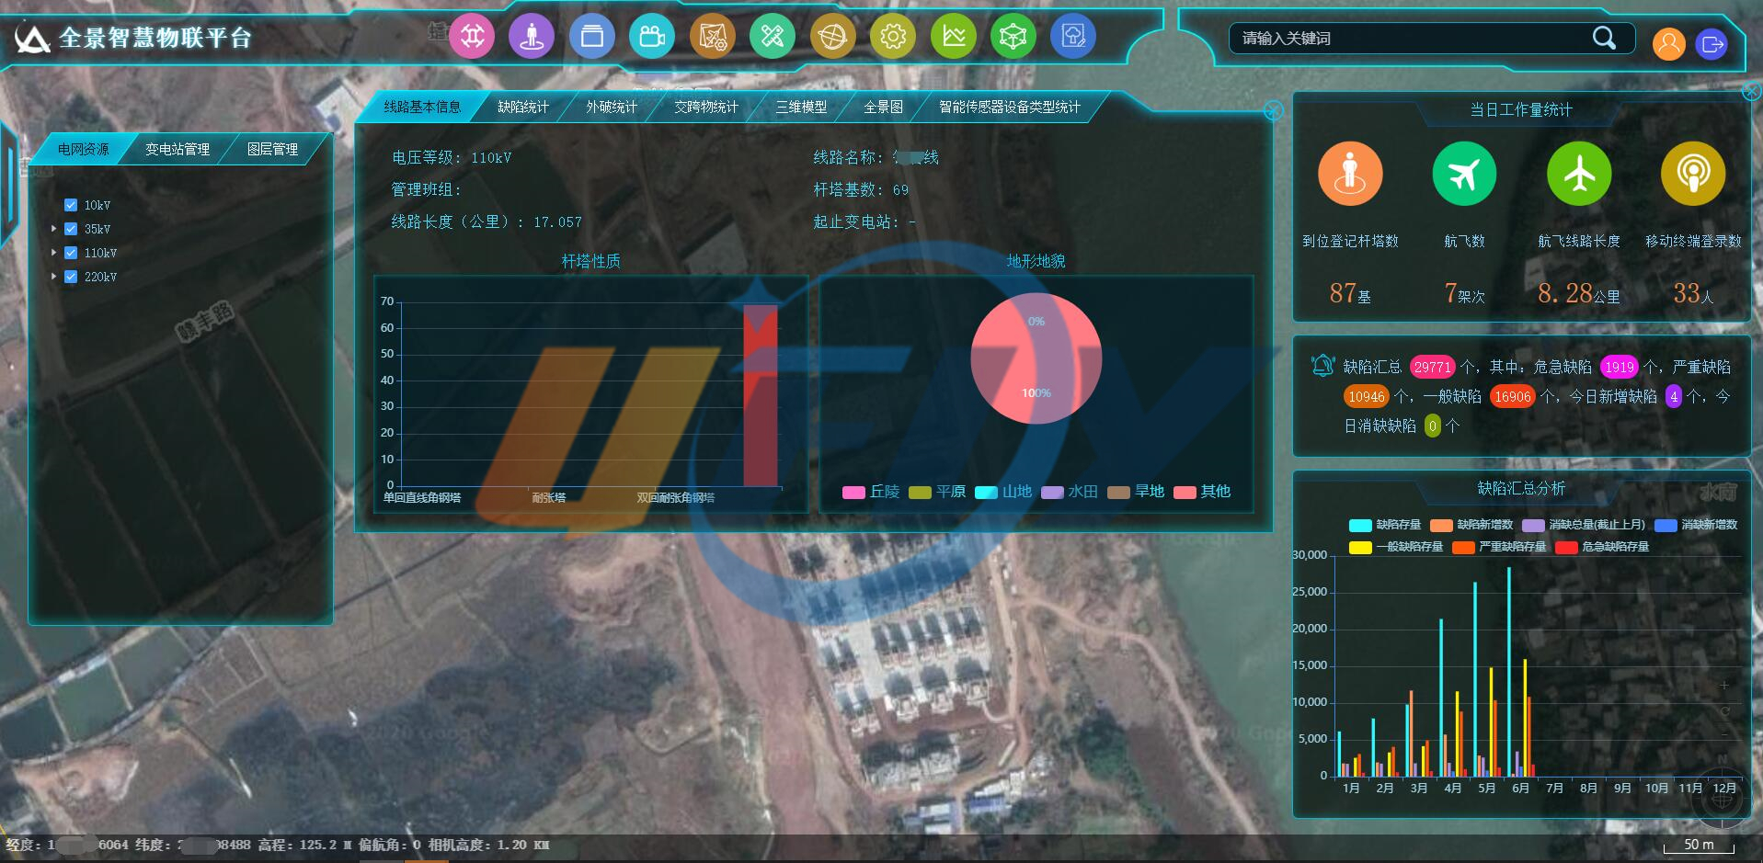Uncheck the 35kV checkbox
Viewport: 1763px width, 863px height.
tap(71, 229)
